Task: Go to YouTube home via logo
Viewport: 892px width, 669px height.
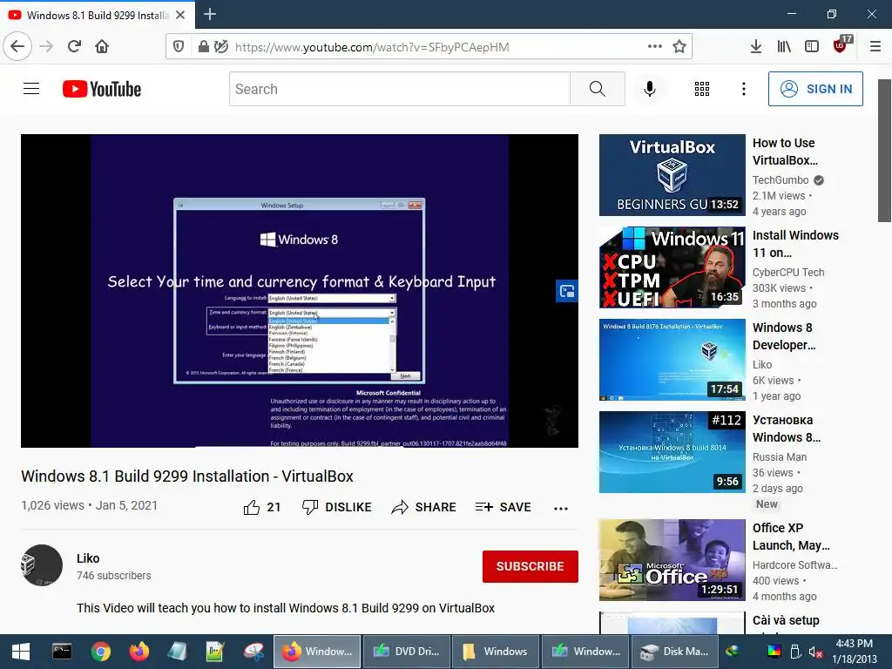Action: click(x=102, y=89)
